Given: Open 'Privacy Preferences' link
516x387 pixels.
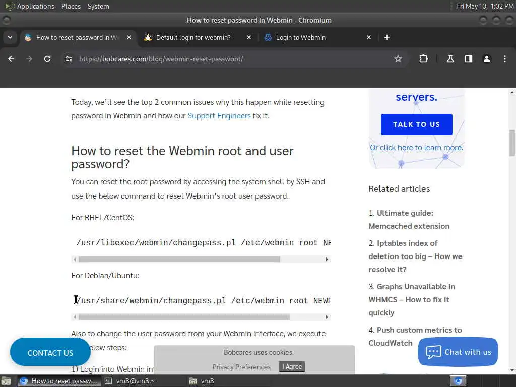Looking at the screenshot, I should (241, 367).
